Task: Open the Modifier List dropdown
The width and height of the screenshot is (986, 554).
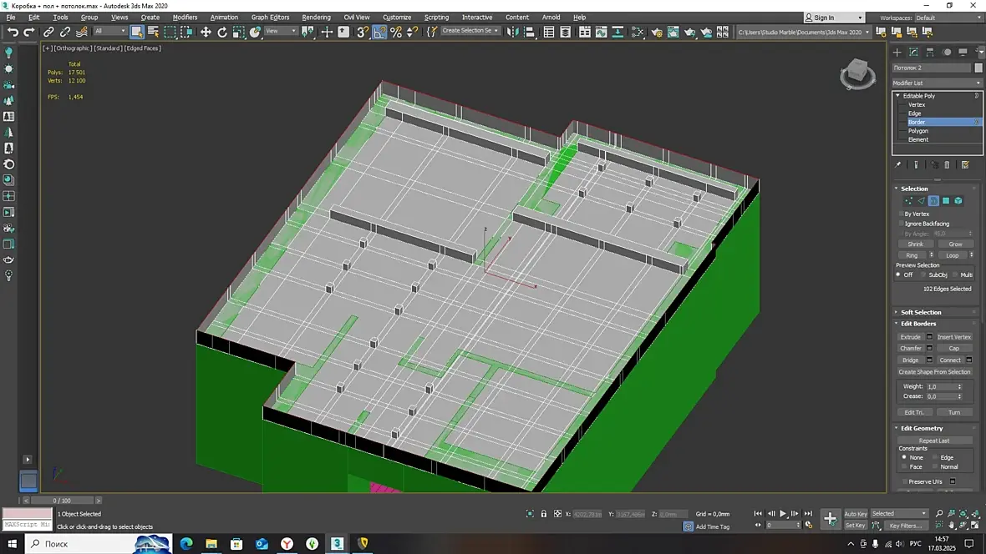Action: click(937, 83)
